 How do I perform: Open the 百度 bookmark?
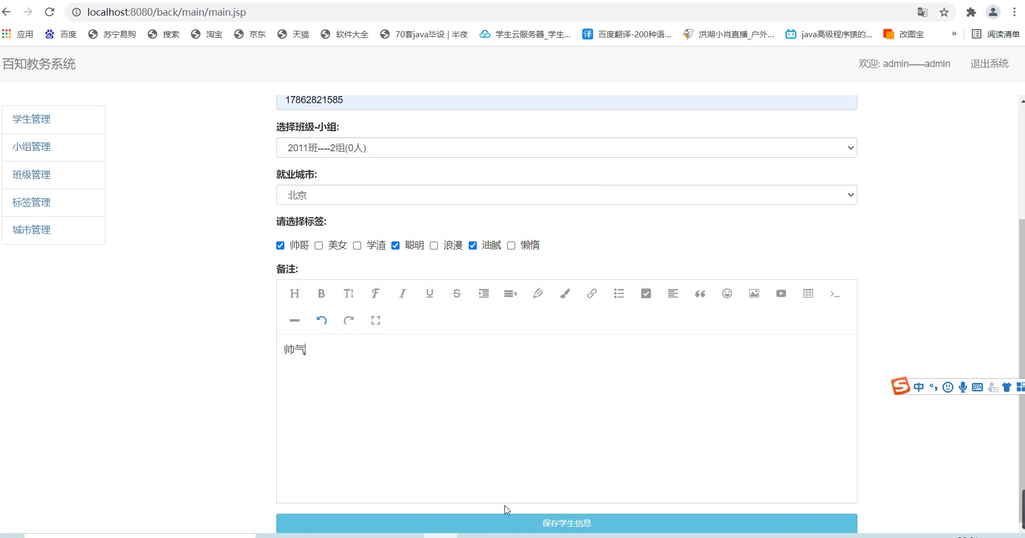(61, 34)
